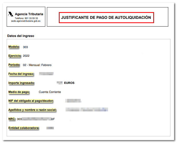
Task: Click the highlighted Ejercicio label
Action: point(15,56)
